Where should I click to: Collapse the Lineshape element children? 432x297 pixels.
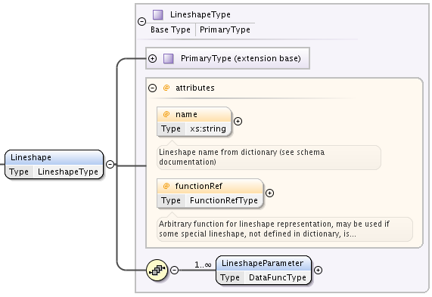(110, 164)
